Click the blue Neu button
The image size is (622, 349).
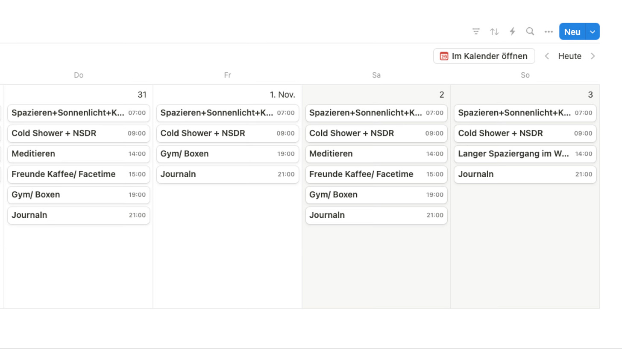(572, 32)
